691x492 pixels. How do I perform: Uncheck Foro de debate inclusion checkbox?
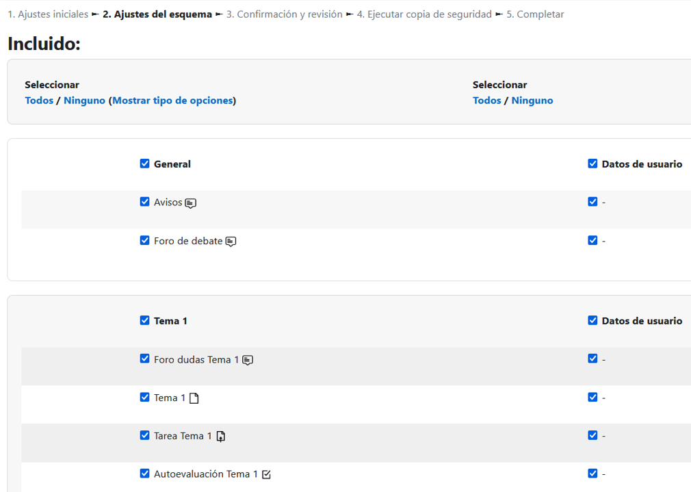click(x=144, y=240)
